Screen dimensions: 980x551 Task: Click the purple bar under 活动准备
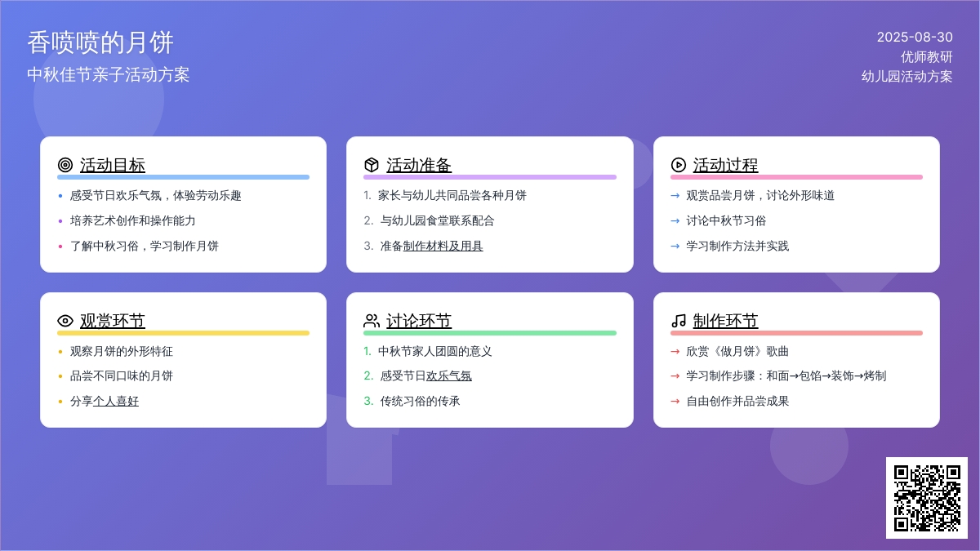pyautogui.click(x=490, y=177)
